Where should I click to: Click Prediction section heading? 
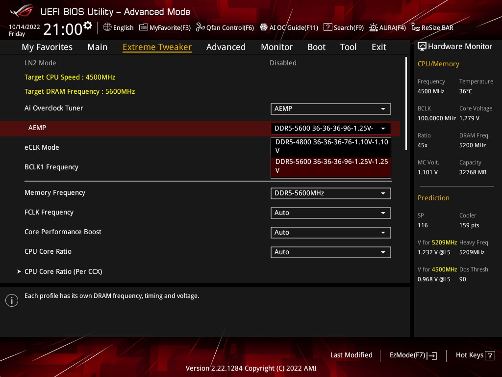[x=433, y=198]
